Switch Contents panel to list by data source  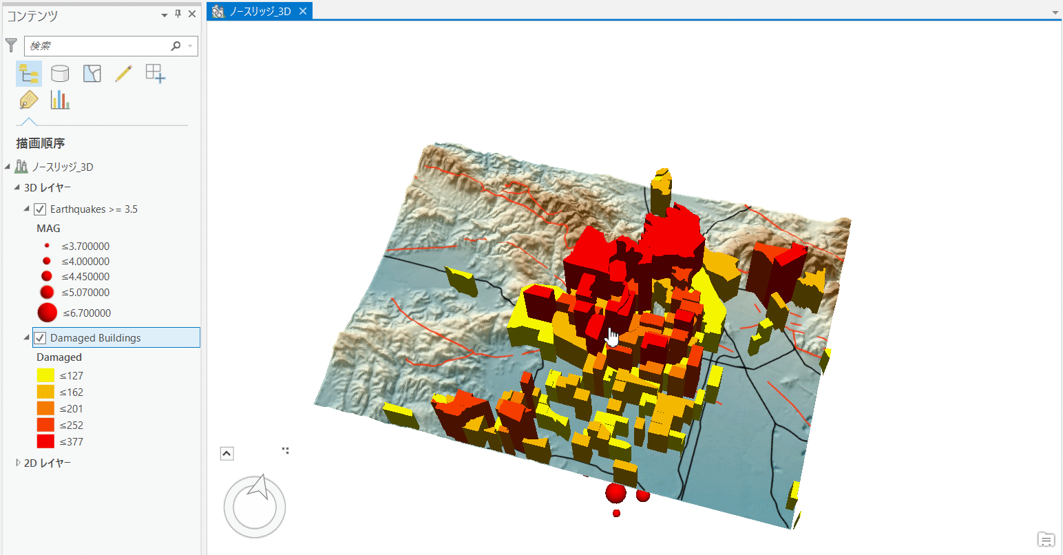point(60,73)
